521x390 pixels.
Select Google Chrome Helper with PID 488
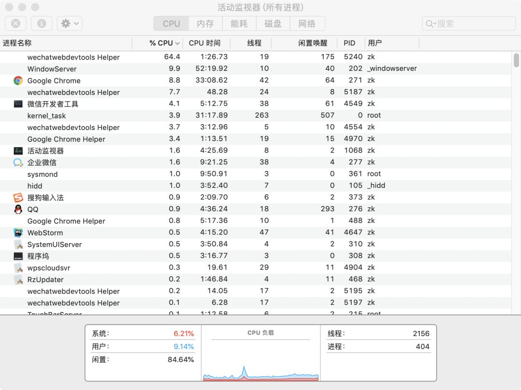pyautogui.click(x=256, y=221)
